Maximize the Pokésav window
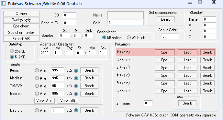Viewport: 223px width, 120px height. (x=200, y=2)
